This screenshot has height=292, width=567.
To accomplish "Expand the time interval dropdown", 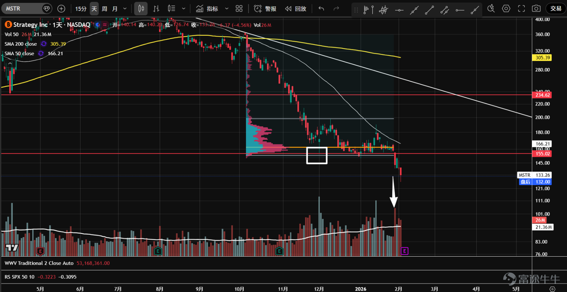I will click(x=125, y=8).
